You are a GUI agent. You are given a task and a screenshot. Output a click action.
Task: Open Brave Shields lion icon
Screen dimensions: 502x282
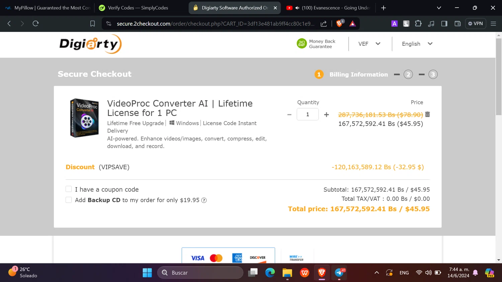(340, 23)
